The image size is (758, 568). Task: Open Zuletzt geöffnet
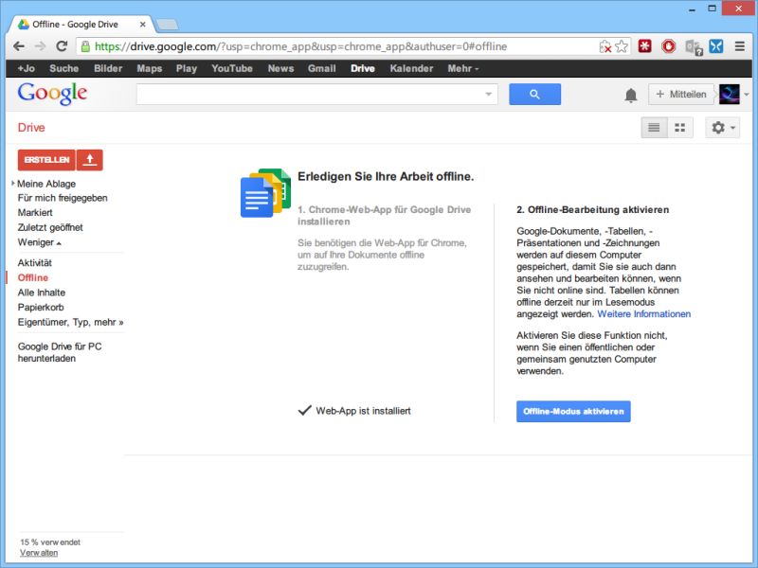(x=50, y=227)
